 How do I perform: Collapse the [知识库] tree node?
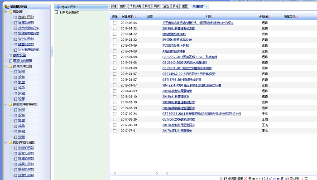click(x=5, y=12)
